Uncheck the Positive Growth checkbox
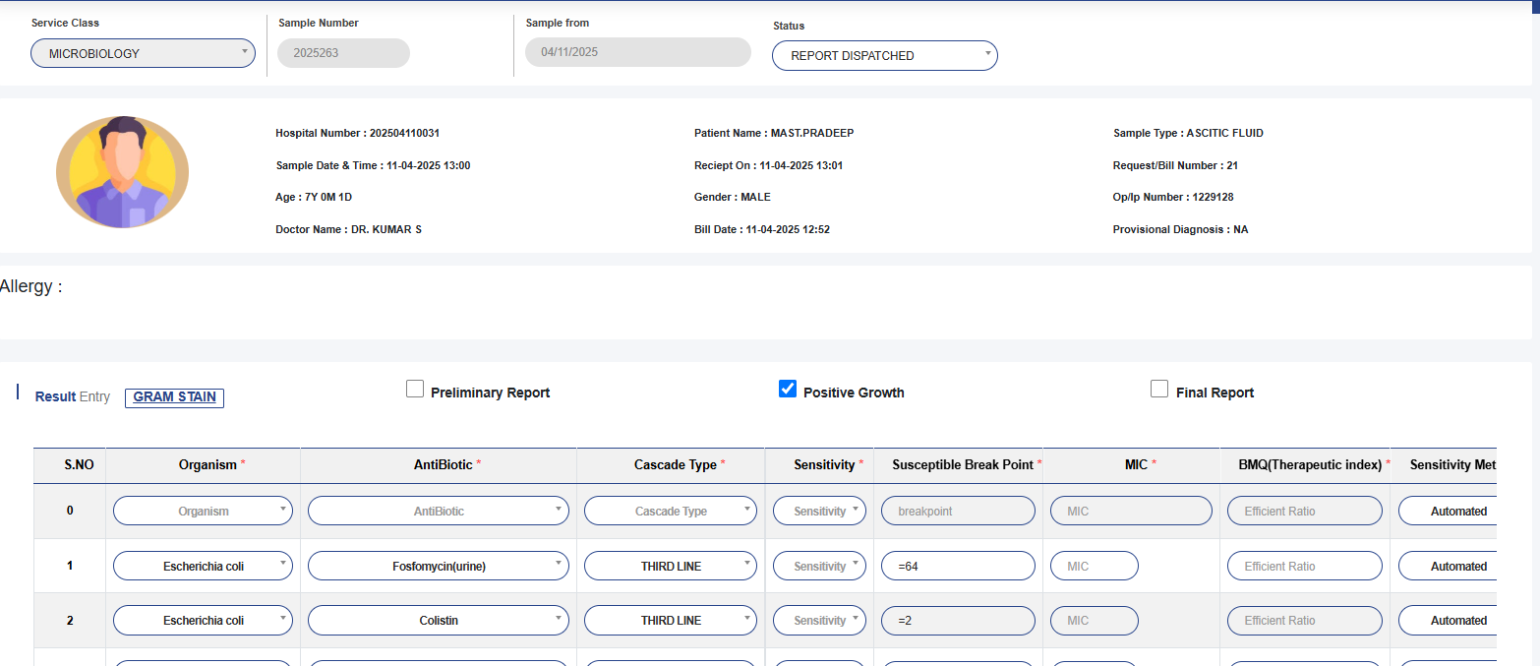Viewport: 1540px width, 666px height. (x=788, y=390)
